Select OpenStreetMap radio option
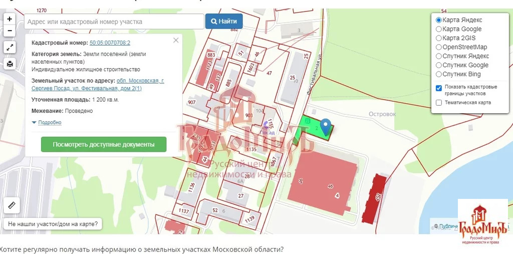513x254 pixels. pos(439,47)
